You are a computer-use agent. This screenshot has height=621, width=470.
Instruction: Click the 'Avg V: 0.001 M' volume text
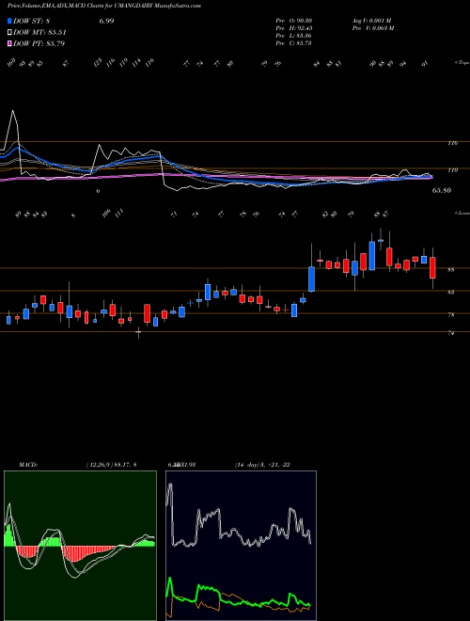[370, 21]
